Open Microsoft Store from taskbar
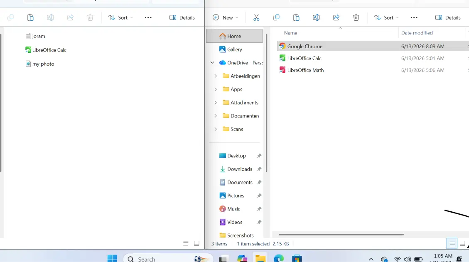469x262 pixels. tap(297, 258)
